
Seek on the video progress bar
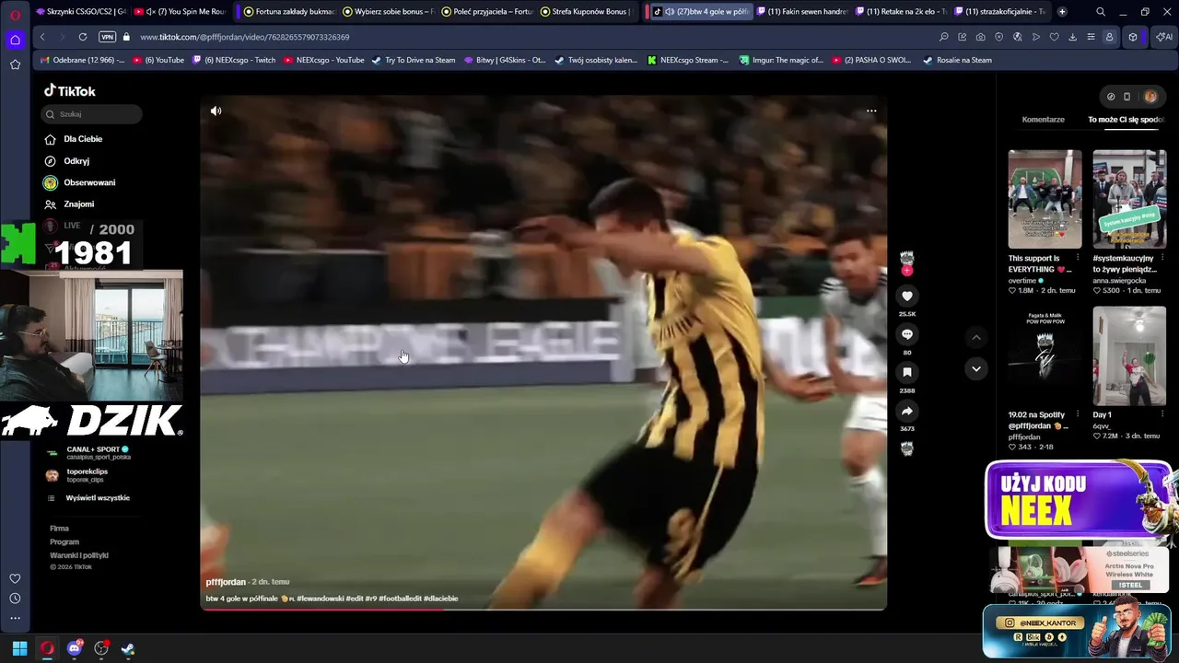click(543, 609)
